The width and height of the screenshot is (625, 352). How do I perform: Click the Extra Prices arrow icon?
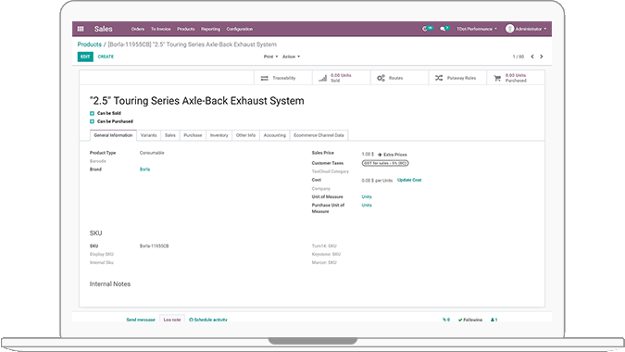pyautogui.click(x=380, y=155)
